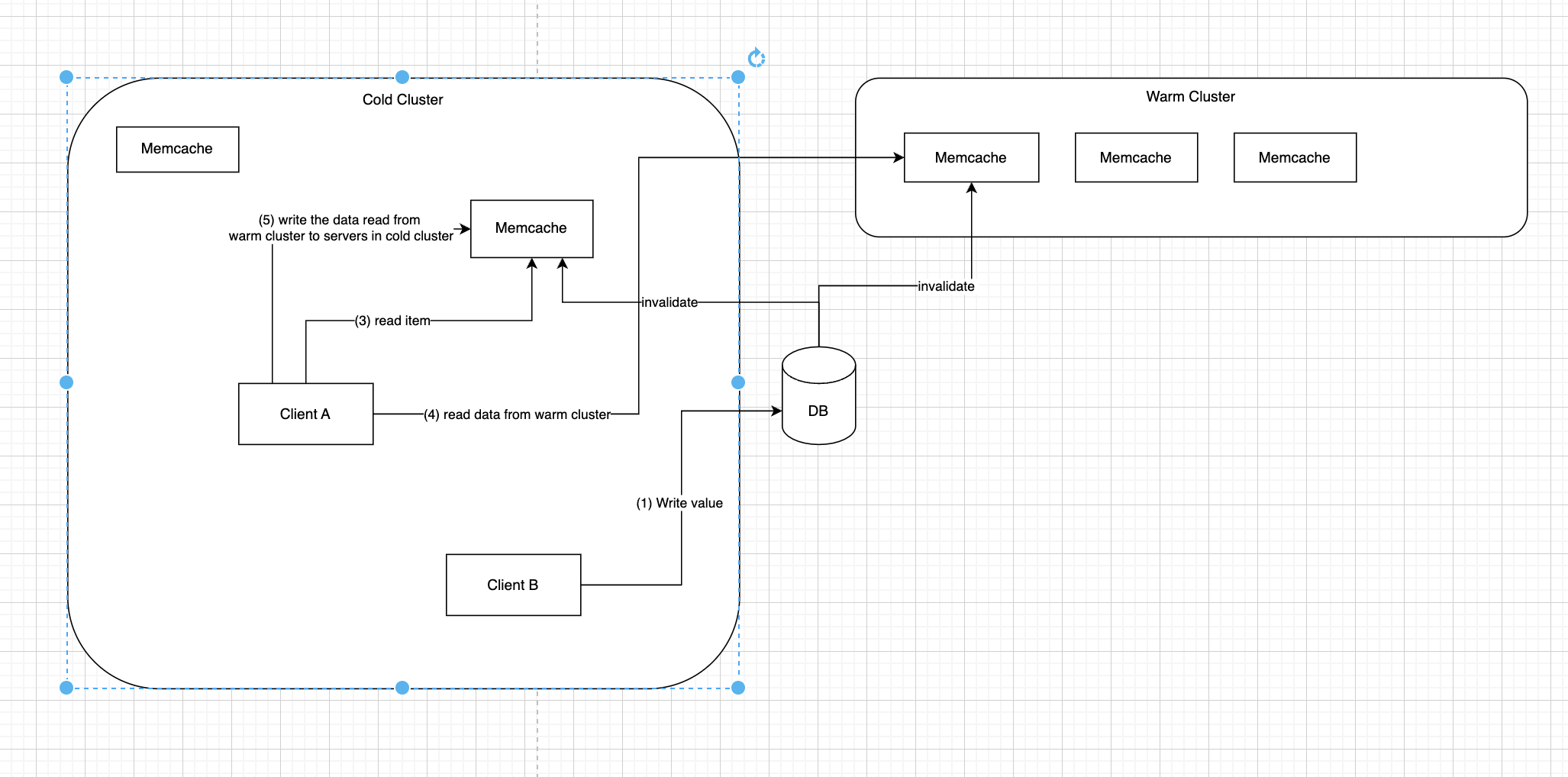Viewport: 1568px width, 777px height.
Task: Click the top-center resize handle of the selection
Action: (x=402, y=77)
